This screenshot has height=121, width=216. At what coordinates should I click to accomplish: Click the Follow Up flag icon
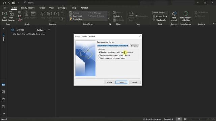click(136, 16)
